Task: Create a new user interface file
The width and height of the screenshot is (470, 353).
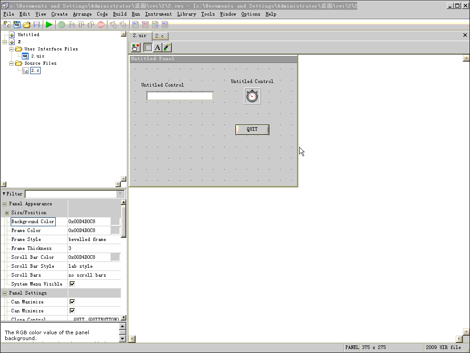Action: (17, 25)
